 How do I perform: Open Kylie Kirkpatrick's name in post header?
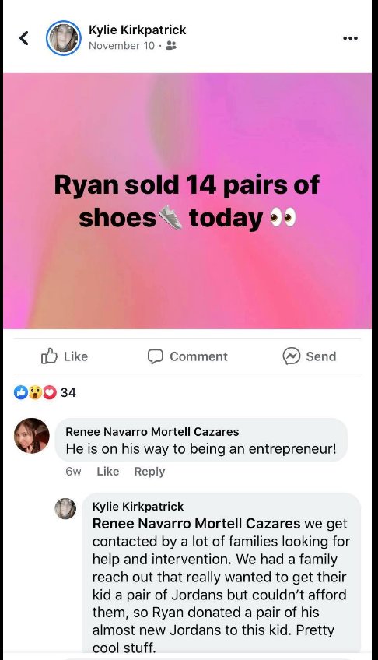click(137, 30)
